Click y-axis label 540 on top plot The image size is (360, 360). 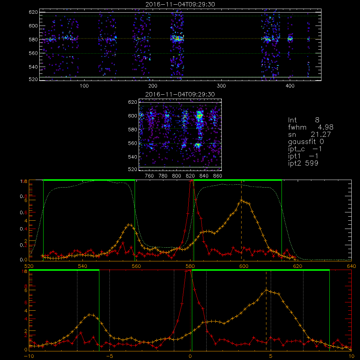coord(33,67)
